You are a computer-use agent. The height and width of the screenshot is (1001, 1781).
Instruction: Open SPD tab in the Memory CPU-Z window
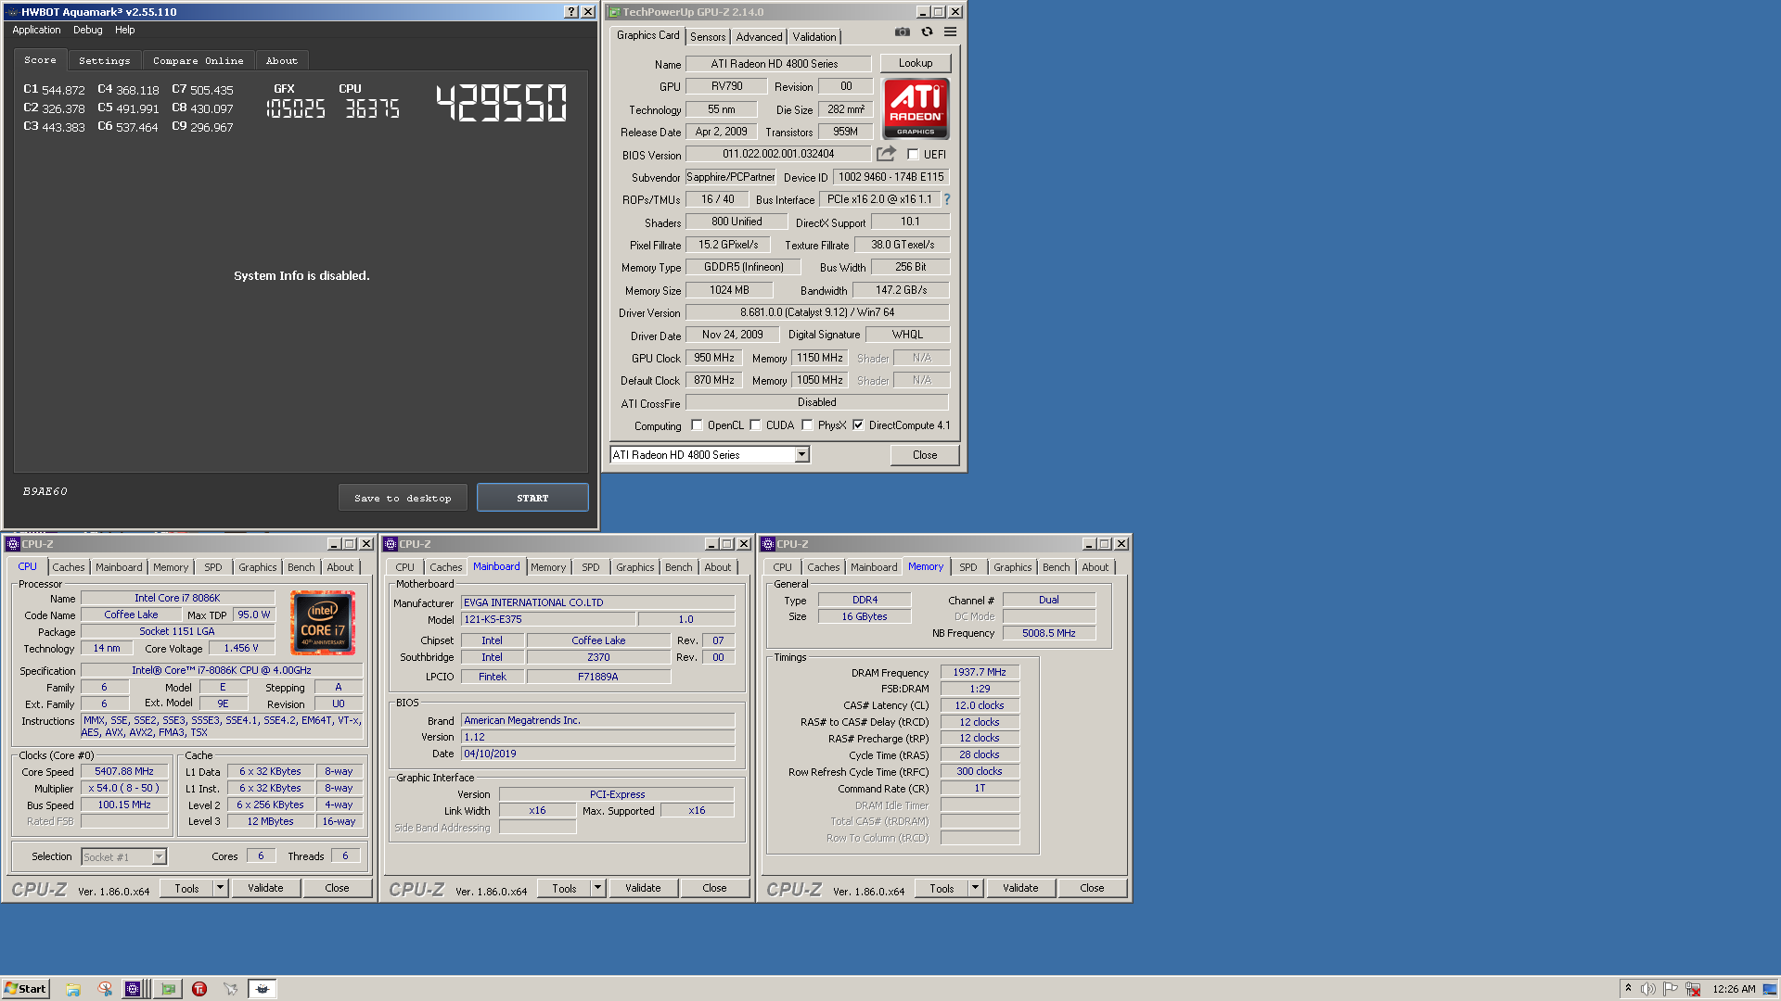pyautogui.click(x=967, y=567)
